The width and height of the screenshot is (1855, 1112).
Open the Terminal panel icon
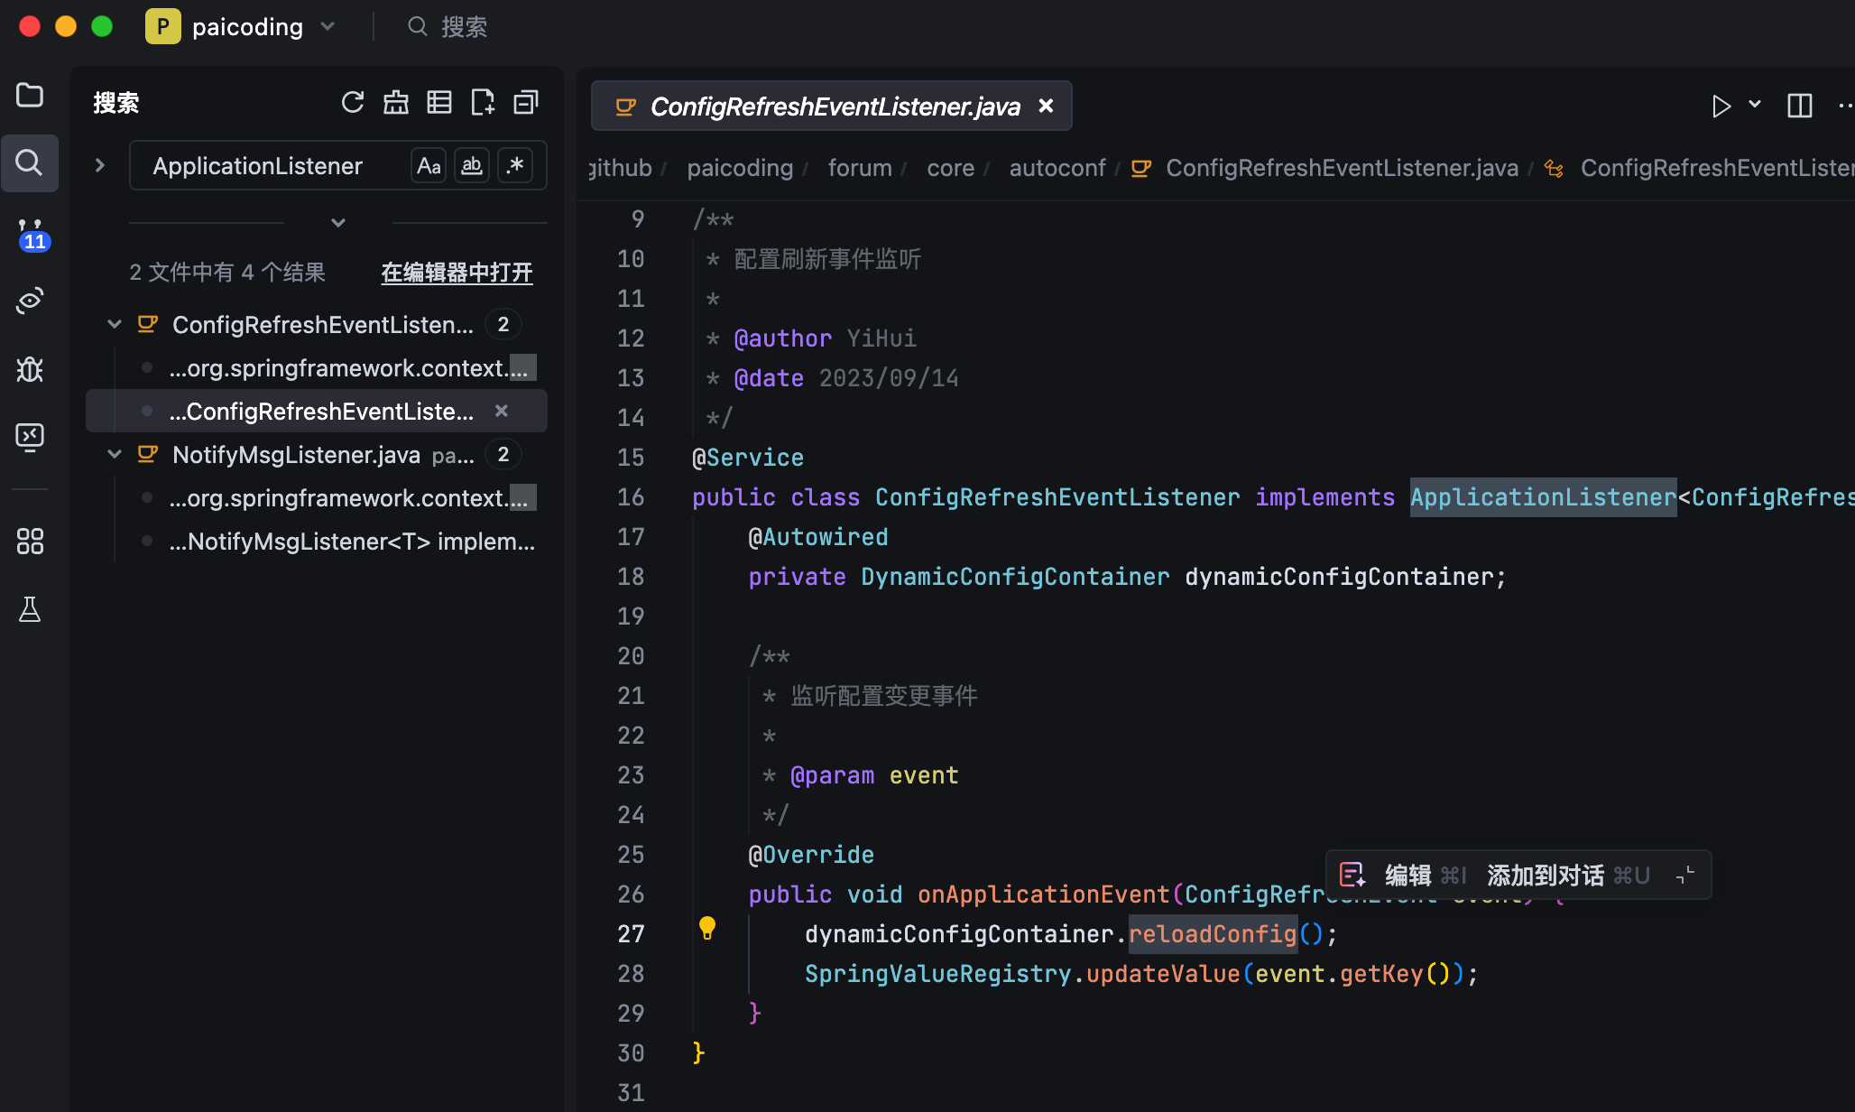[x=30, y=437]
